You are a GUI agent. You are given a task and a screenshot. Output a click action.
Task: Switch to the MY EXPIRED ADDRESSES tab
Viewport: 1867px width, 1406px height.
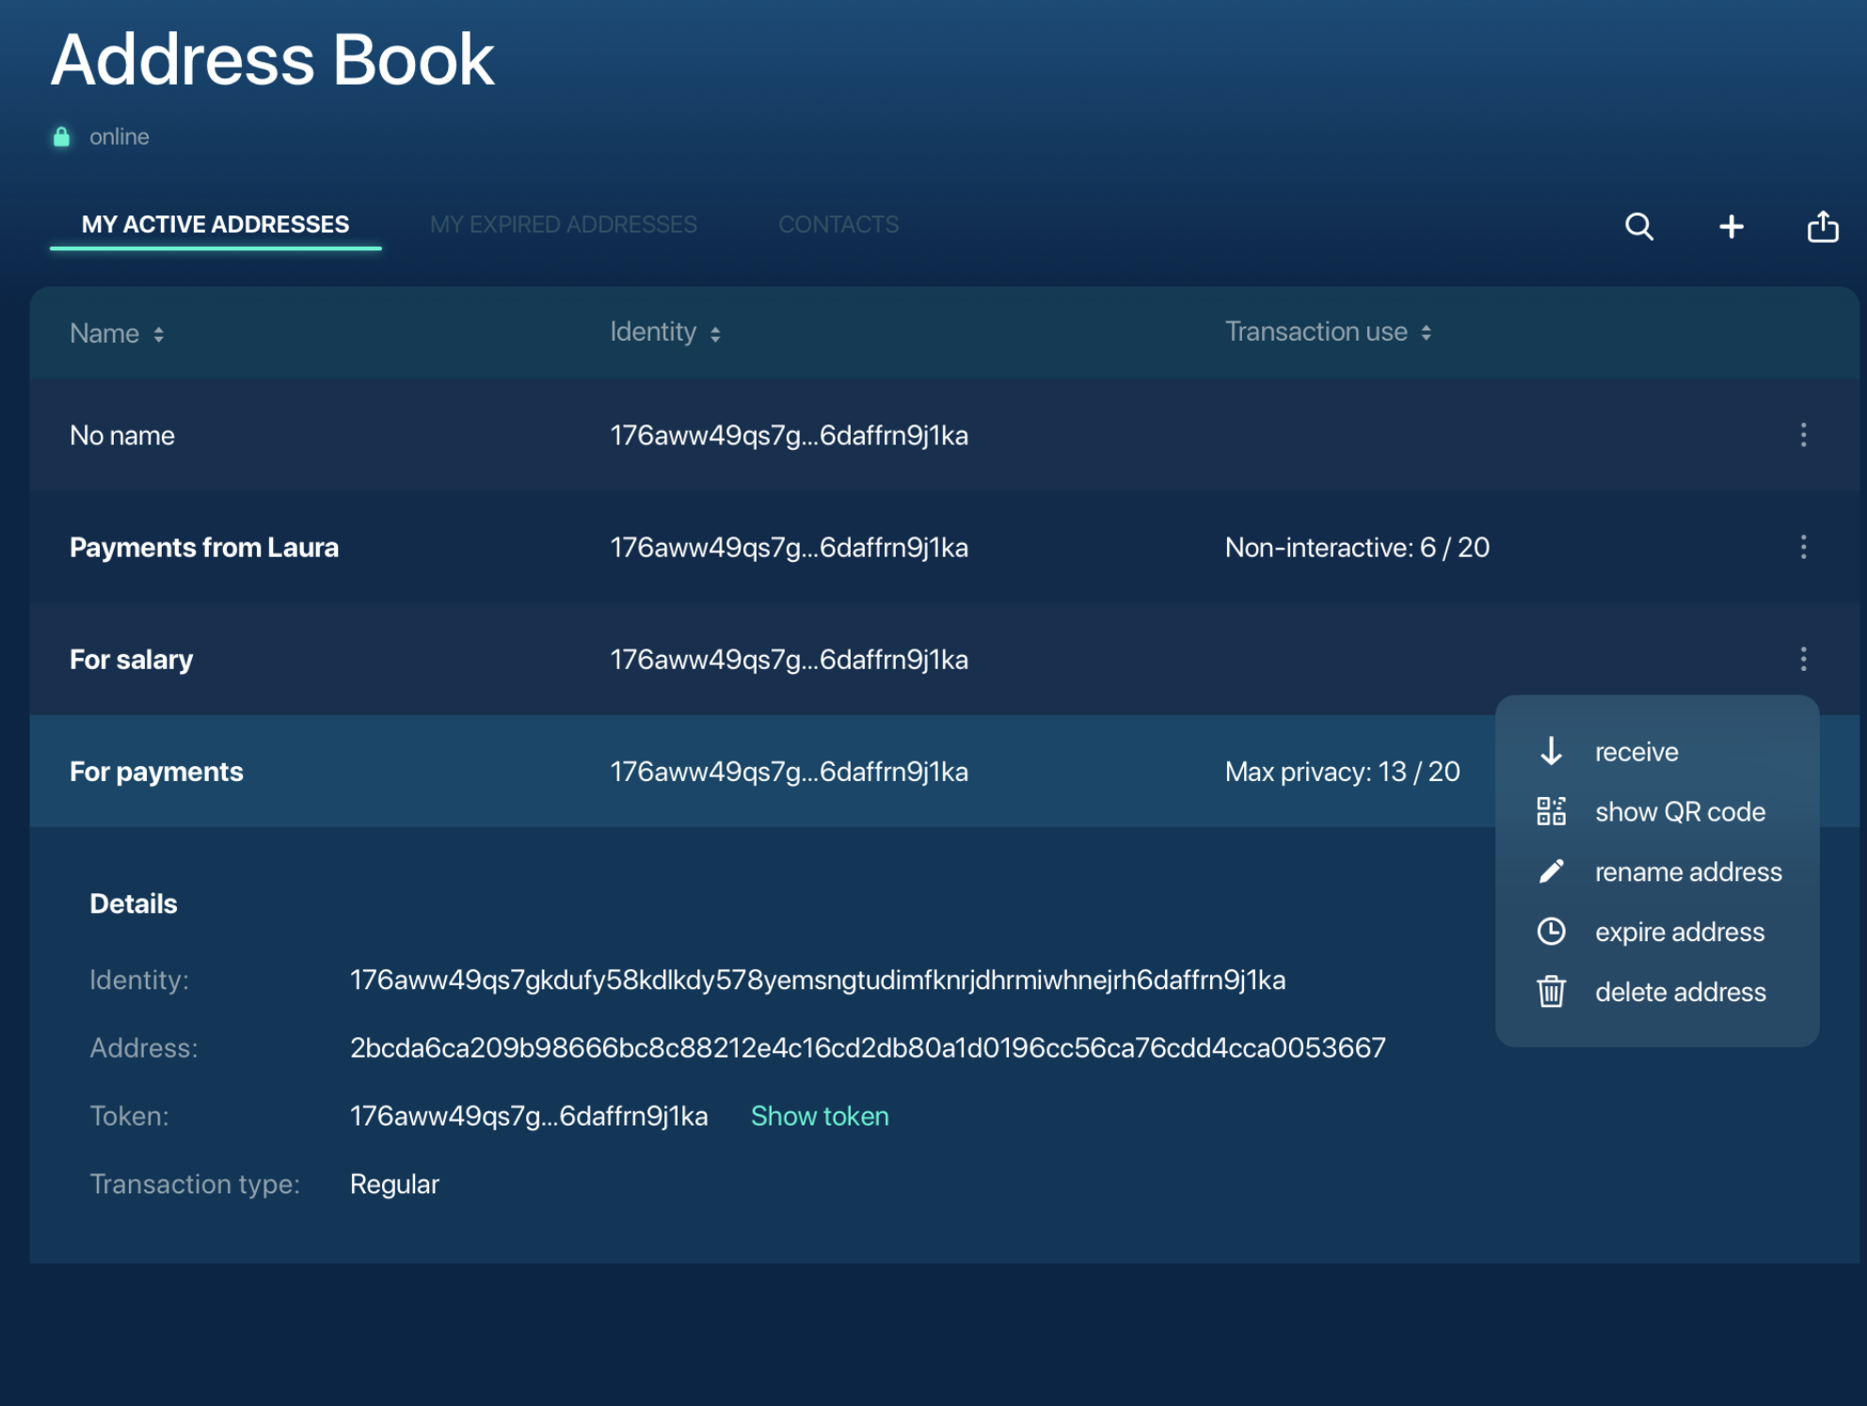point(565,224)
